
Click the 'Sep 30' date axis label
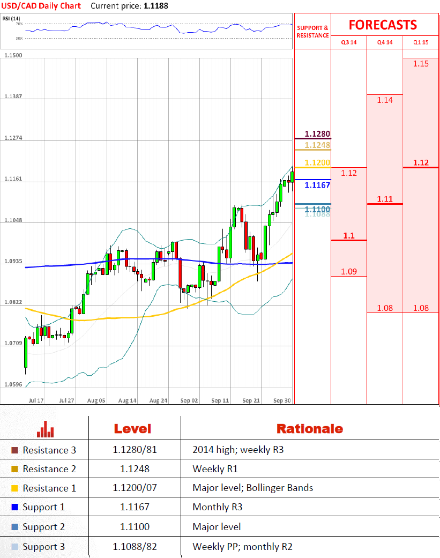[x=282, y=400]
